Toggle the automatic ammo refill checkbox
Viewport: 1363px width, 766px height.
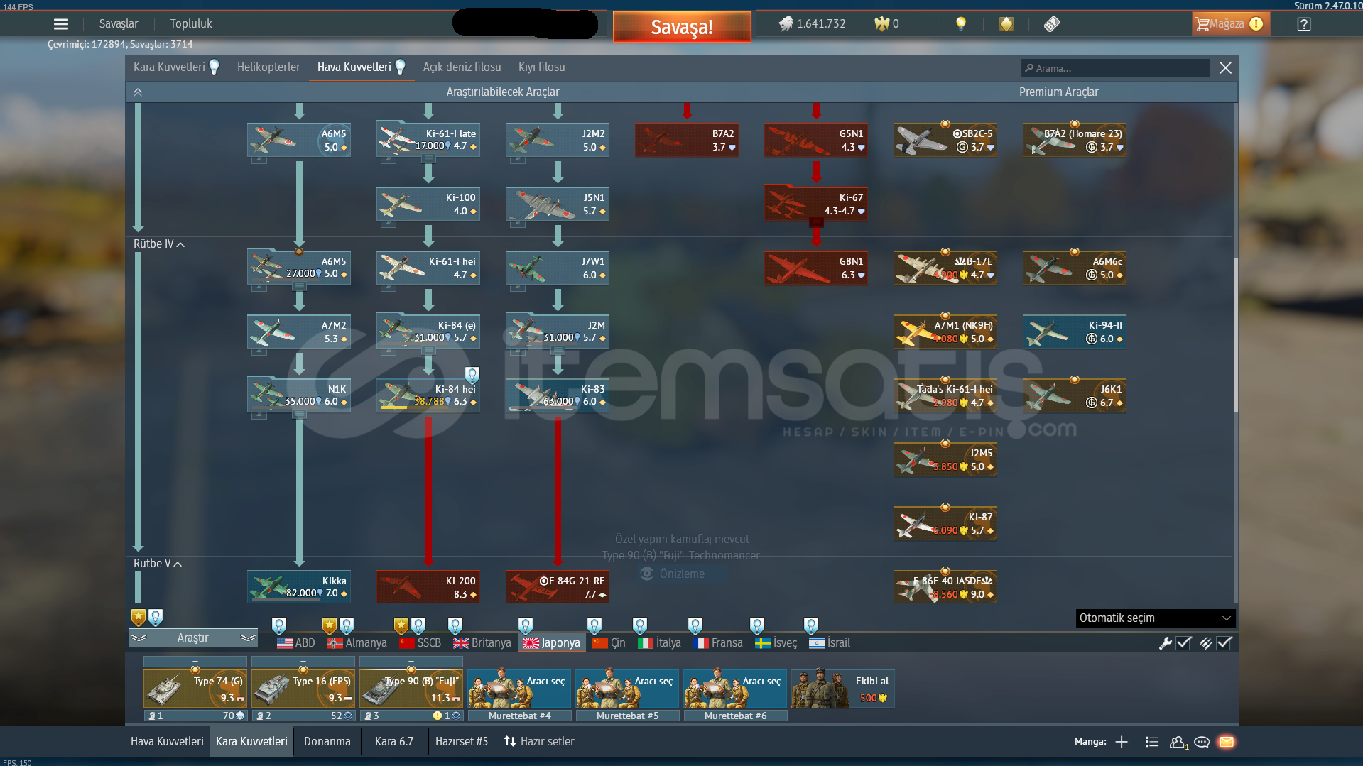click(x=1224, y=643)
